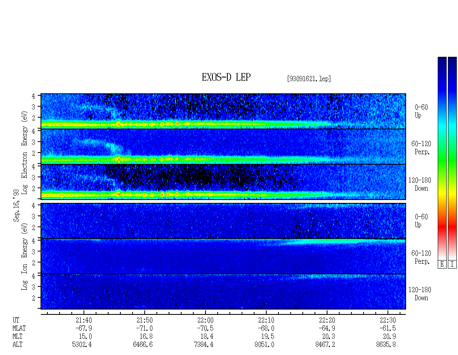Click the MLAT value -68.0
Viewport: 458px width, 355px height.
click(x=266, y=328)
